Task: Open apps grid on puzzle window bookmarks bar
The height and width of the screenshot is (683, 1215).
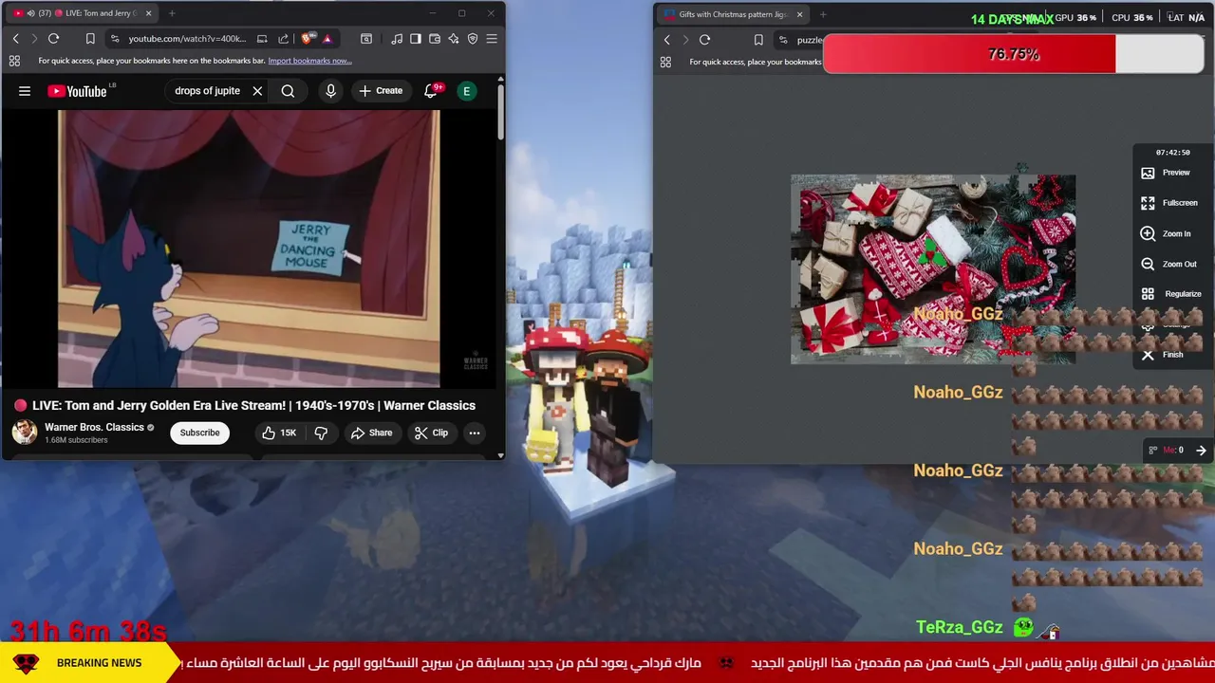Action: point(665,62)
